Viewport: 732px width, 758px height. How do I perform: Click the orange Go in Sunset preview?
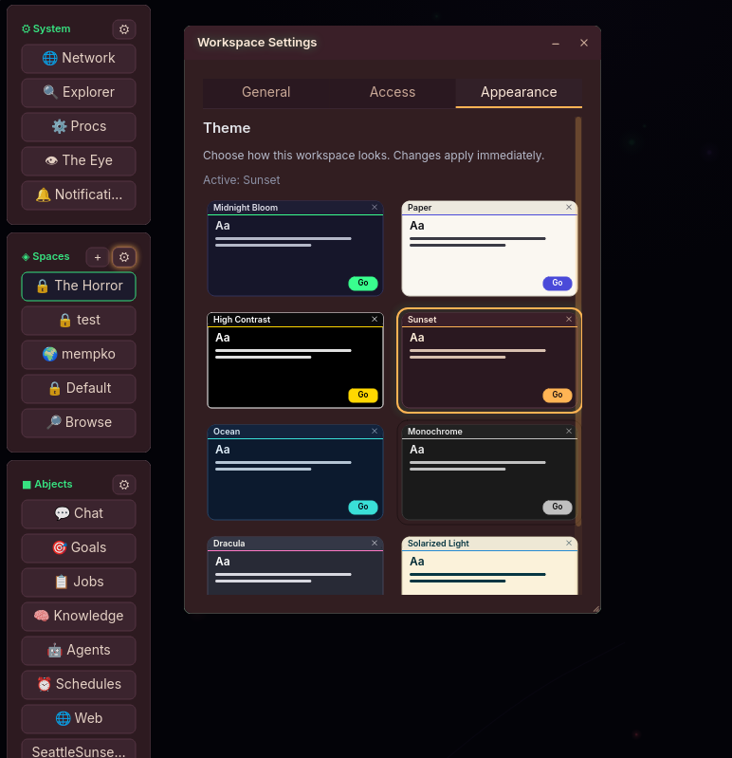[x=558, y=396]
